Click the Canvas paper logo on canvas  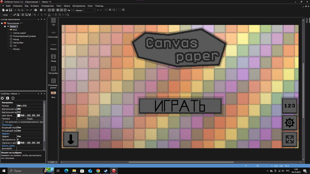(x=179, y=48)
